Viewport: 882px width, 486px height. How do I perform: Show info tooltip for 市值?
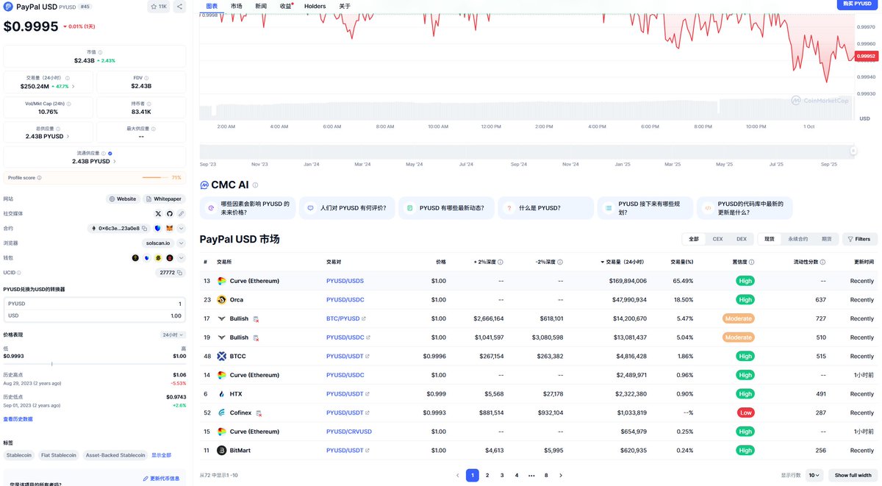pyautogui.click(x=101, y=52)
